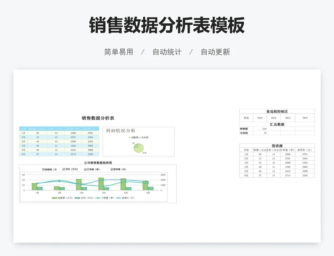Click cell 2588 in the blue table
The width and height of the screenshot is (334, 256).
click(x=73, y=133)
